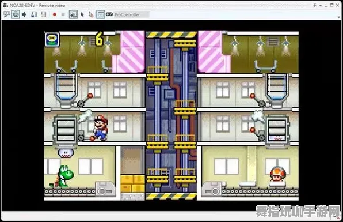Viewport: 343px width, 222px height.
Task: Select the black arrow pointer tool
Action: click(x=82, y=14)
